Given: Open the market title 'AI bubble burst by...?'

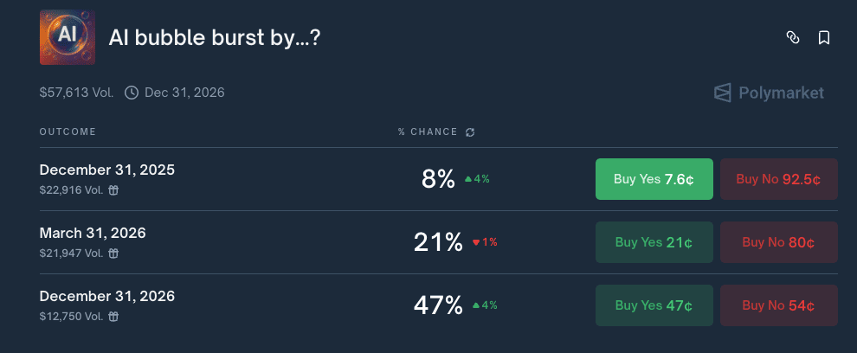Looking at the screenshot, I should (x=215, y=38).
